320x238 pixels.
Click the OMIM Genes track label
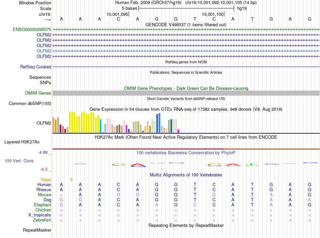click(x=38, y=93)
